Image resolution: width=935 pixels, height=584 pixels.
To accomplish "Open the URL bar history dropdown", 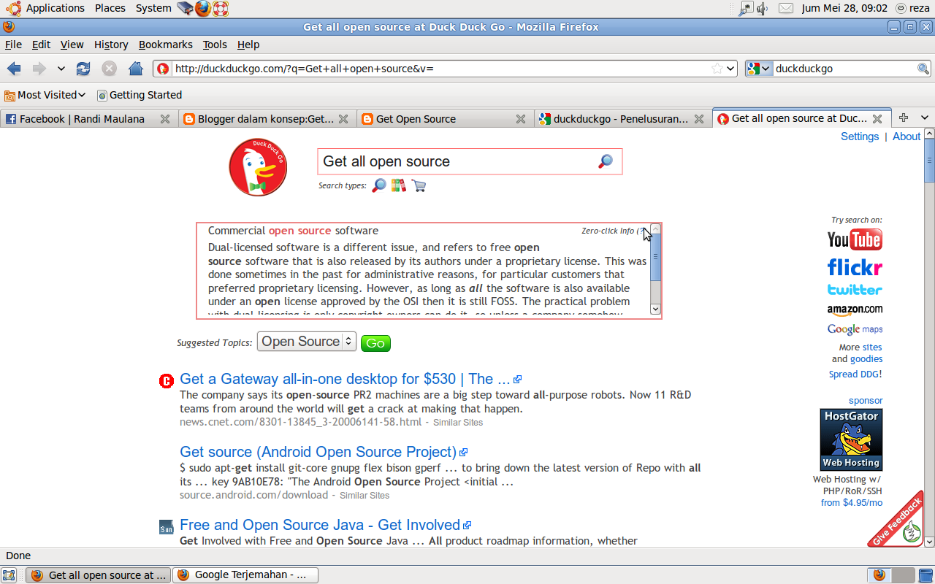I will (x=730, y=69).
